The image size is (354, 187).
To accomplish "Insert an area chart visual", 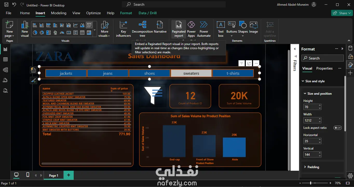I will (x=82, y=25).
